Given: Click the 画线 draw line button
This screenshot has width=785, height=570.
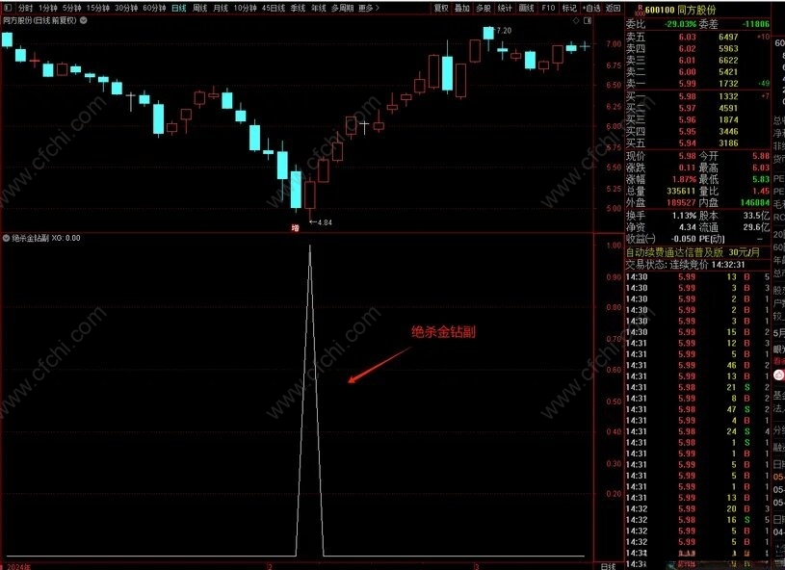Looking at the screenshot, I should tap(526, 8).
